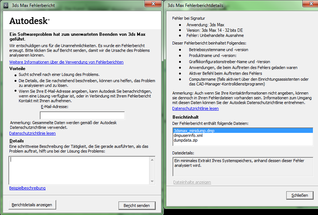Click the Dateiinhalte anzeigen link
Screen dimensions: 318x215
[x=192, y=182]
